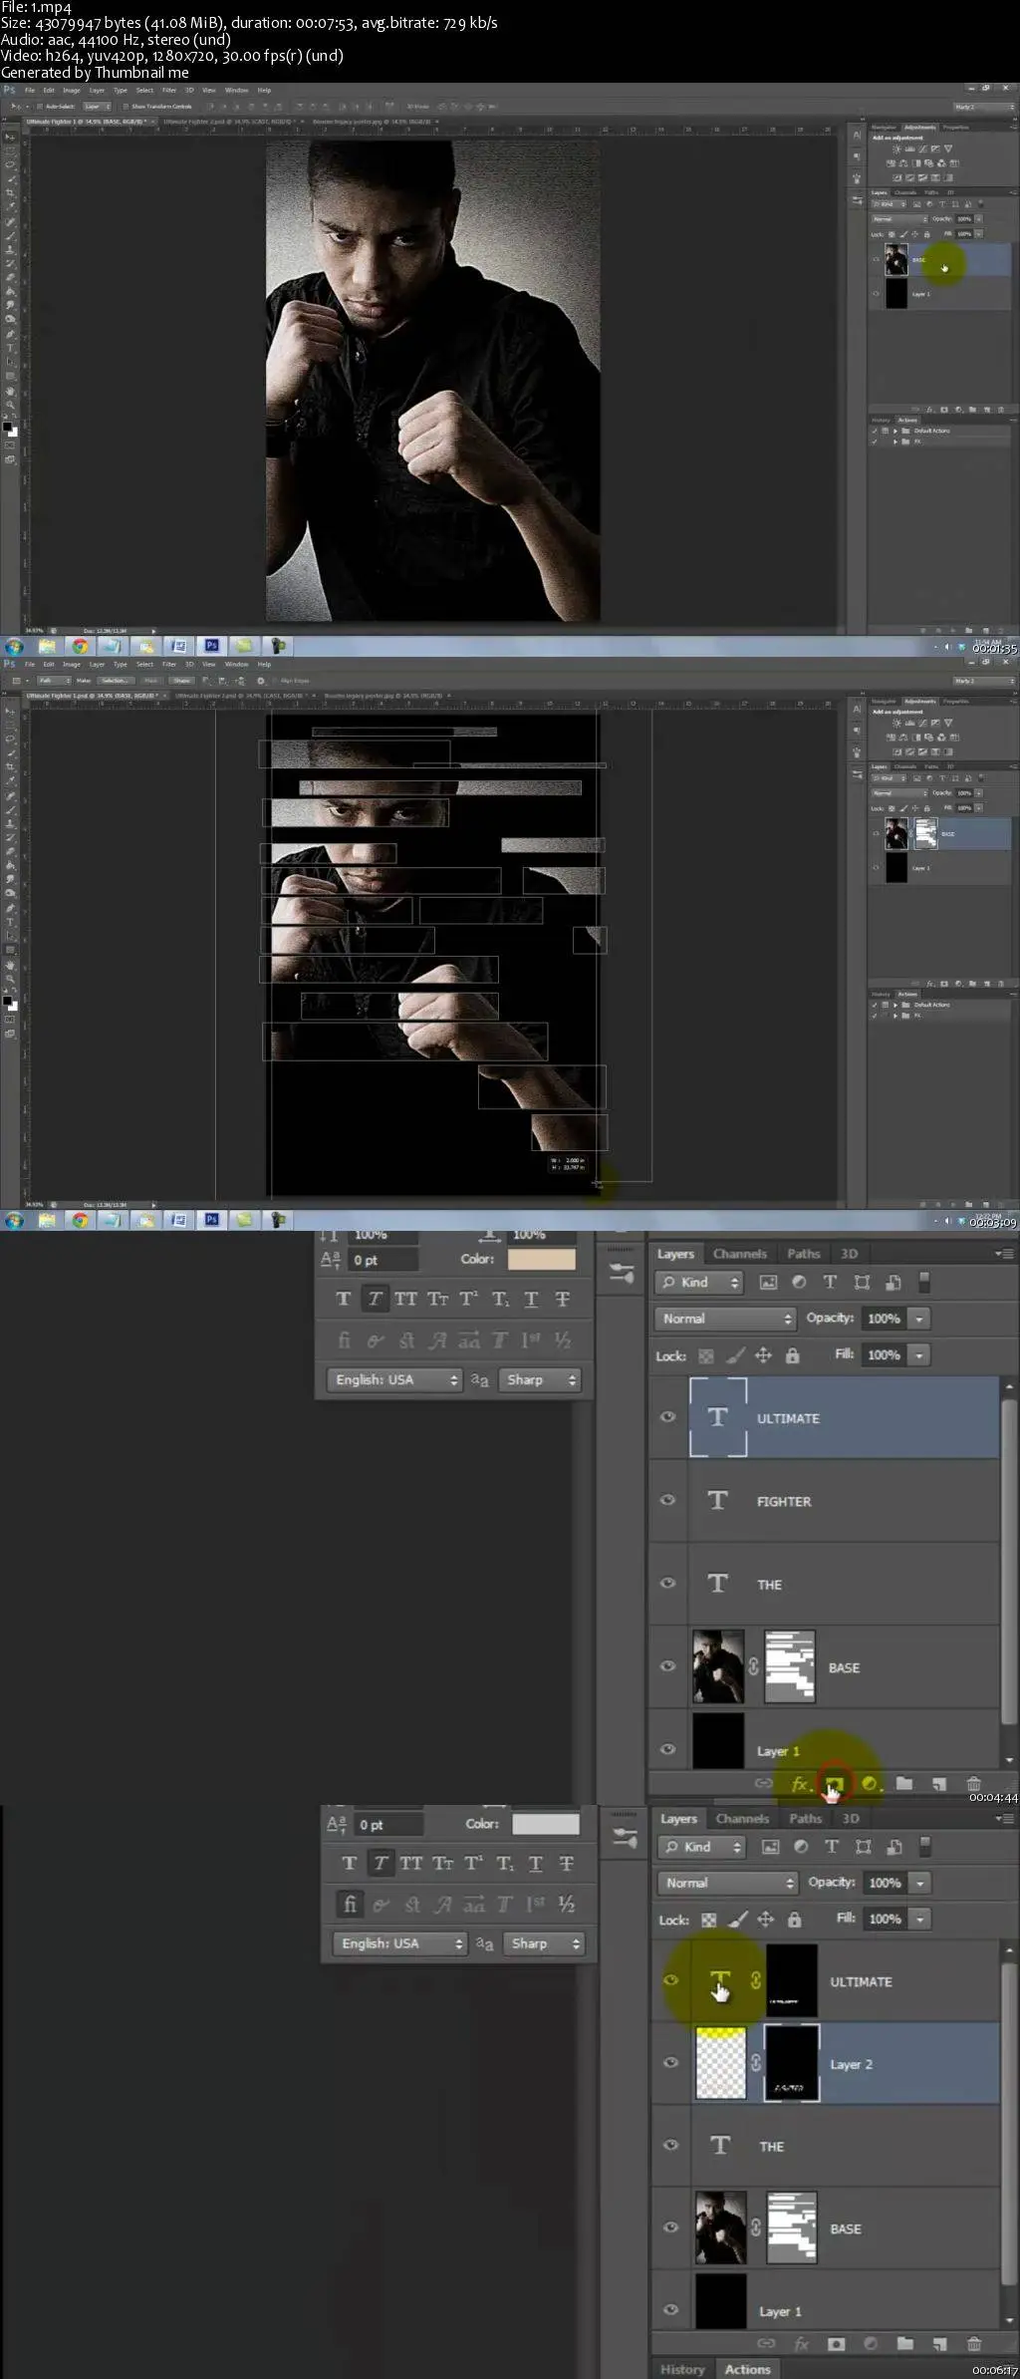Open Sharp anti-alias dropdown in 00:04:44 frame
1020x2379 pixels.
point(539,1379)
